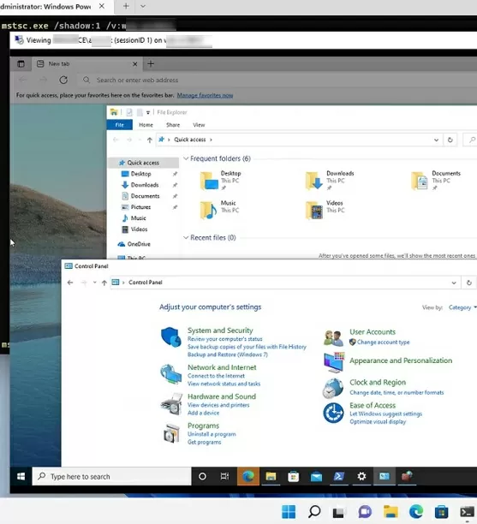Open Teams Chat on host taskbar
The image size is (477, 524).
click(365, 512)
